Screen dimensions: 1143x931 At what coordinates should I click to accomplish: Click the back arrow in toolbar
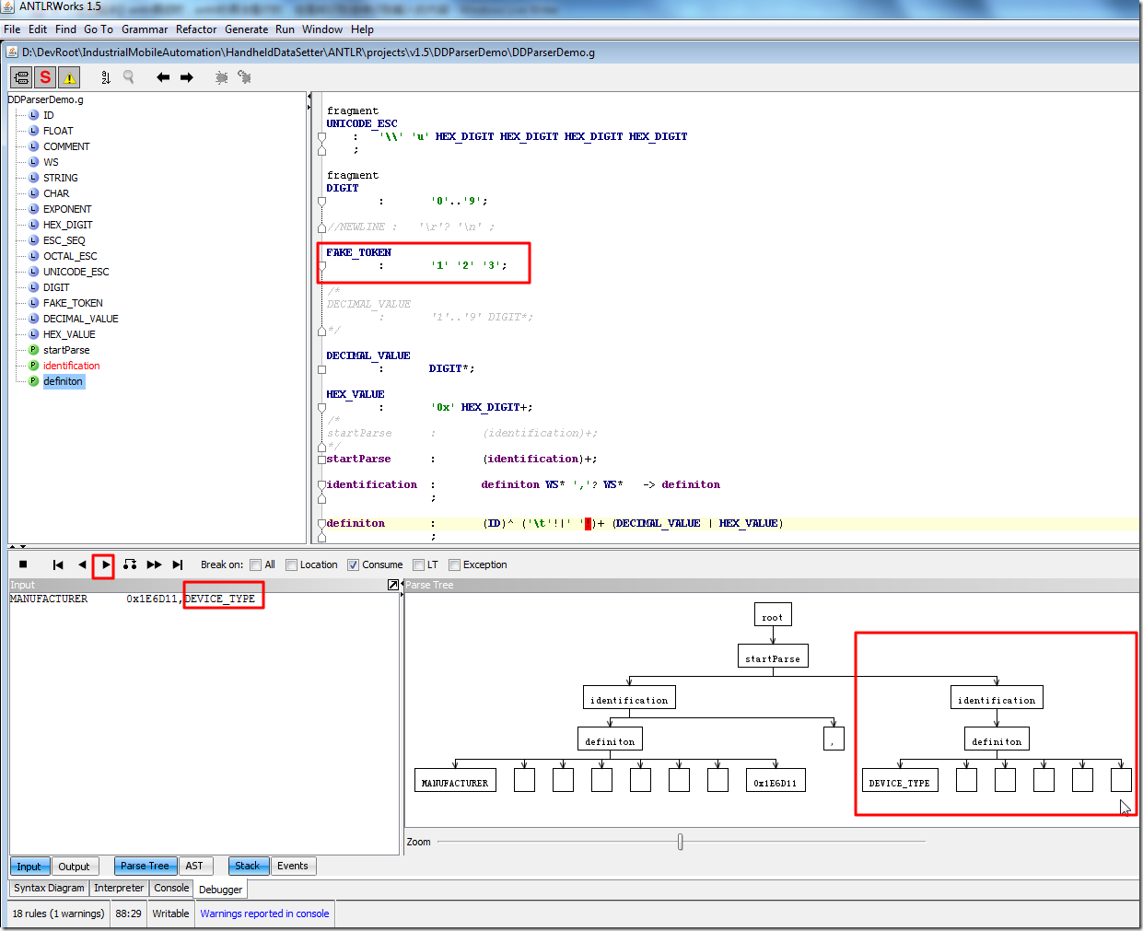click(x=163, y=77)
